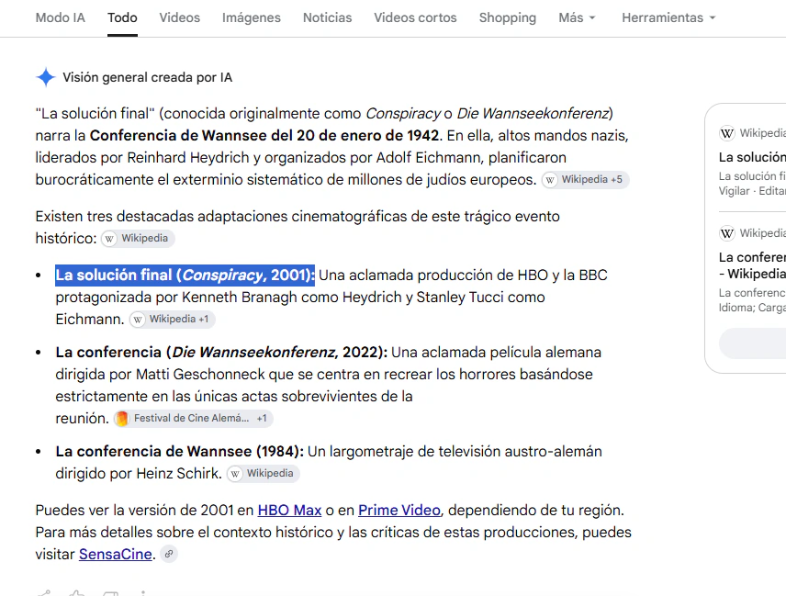
Task: Click 'La conferencia de Wannsee (1984):' heading
Action: click(x=179, y=452)
